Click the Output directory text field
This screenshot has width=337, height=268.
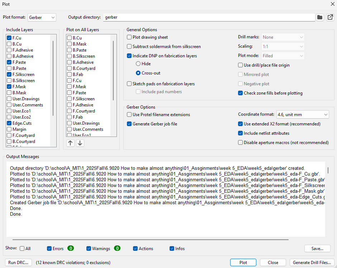pyautogui.click(x=209, y=17)
